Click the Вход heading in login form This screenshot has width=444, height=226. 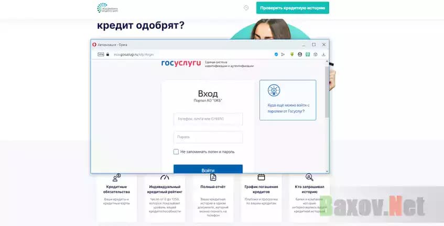pos(208,94)
